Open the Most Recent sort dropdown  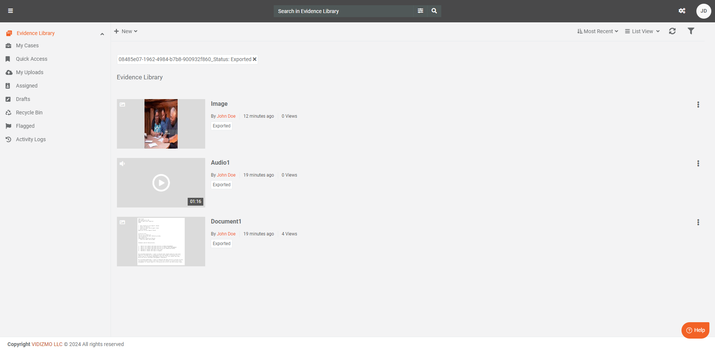click(598, 31)
